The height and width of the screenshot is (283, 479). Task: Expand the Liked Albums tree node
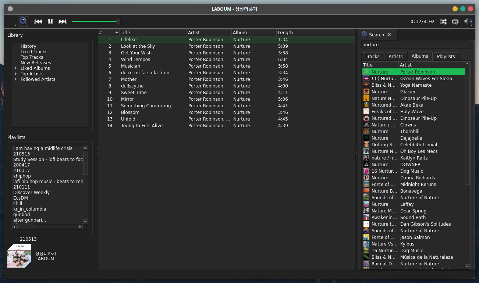[16, 68]
